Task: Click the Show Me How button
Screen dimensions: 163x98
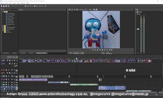Action: pos(39,6)
